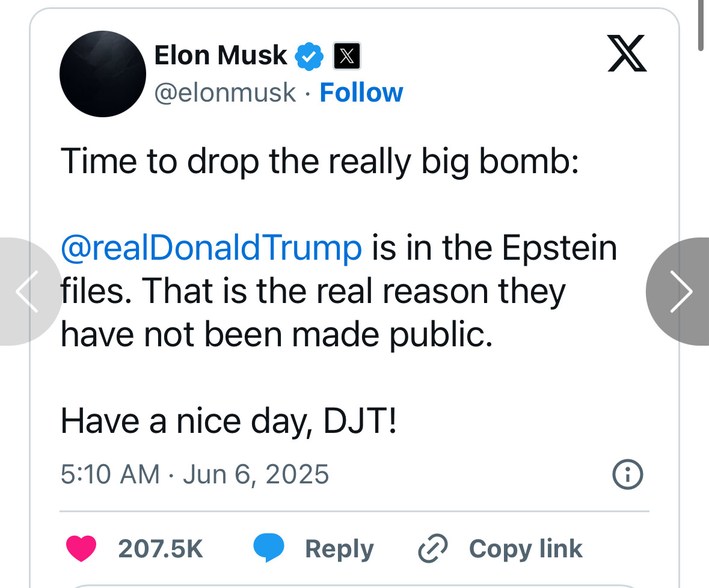The image size is (709, 588).
Task: Open the info circle icon near the date
Action: (x=628, y=474)
